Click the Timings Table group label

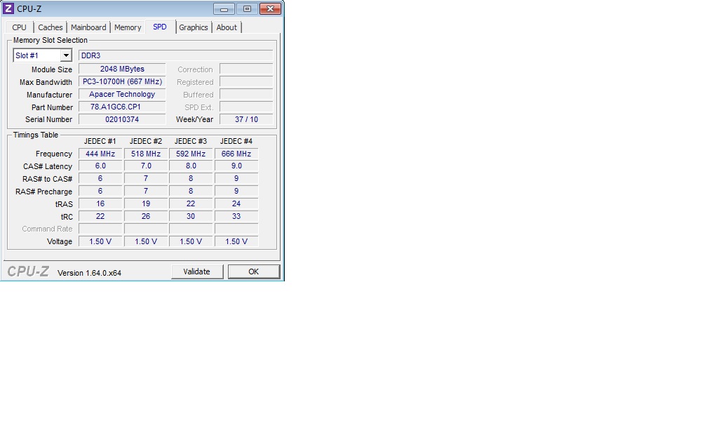(x=36, y=135)
